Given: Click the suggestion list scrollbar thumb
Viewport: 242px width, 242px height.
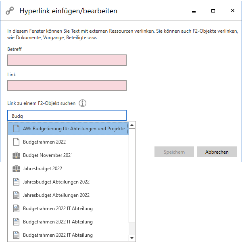Looking at the screenshot, I should (132, 175).
